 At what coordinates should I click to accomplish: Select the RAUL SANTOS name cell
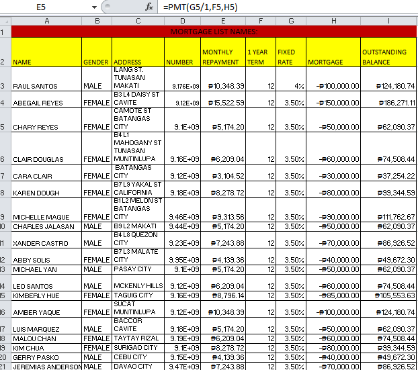tap(46, 79)
